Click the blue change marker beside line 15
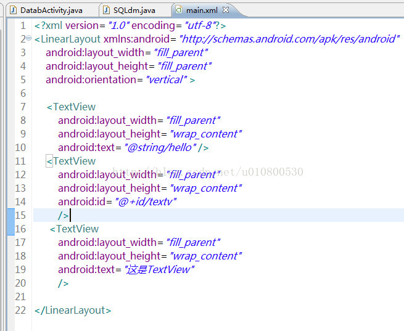 point(11,222)
